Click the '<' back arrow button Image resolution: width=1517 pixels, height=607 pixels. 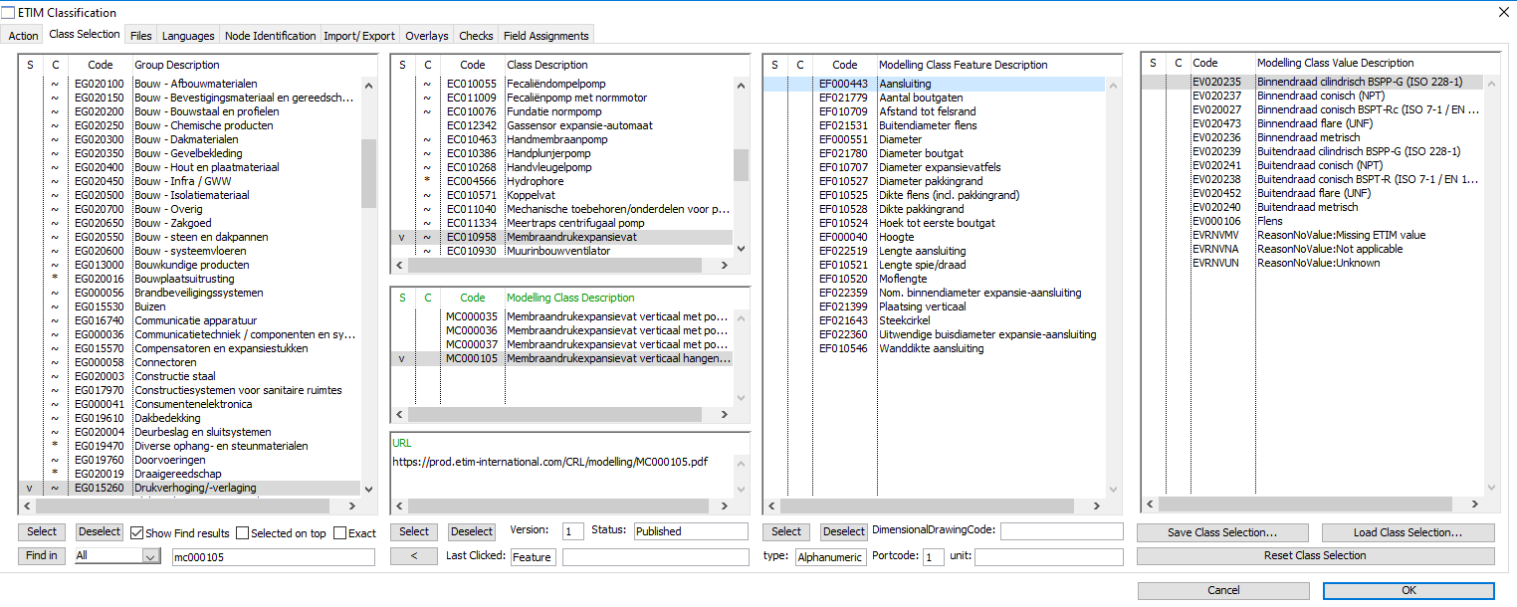[x=414, y=556]
